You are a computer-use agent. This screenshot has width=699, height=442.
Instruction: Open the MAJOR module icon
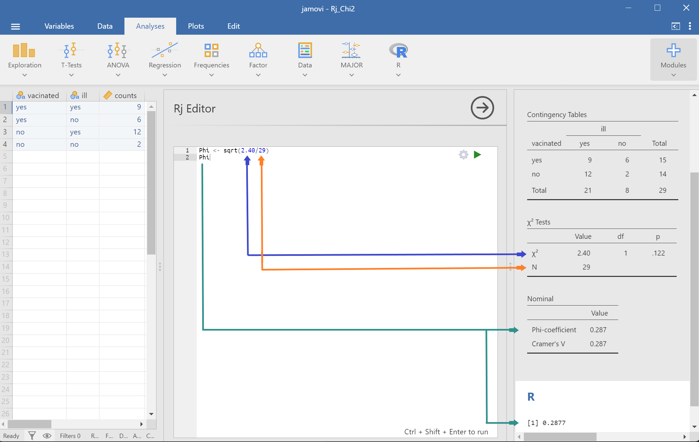[351, 51]
